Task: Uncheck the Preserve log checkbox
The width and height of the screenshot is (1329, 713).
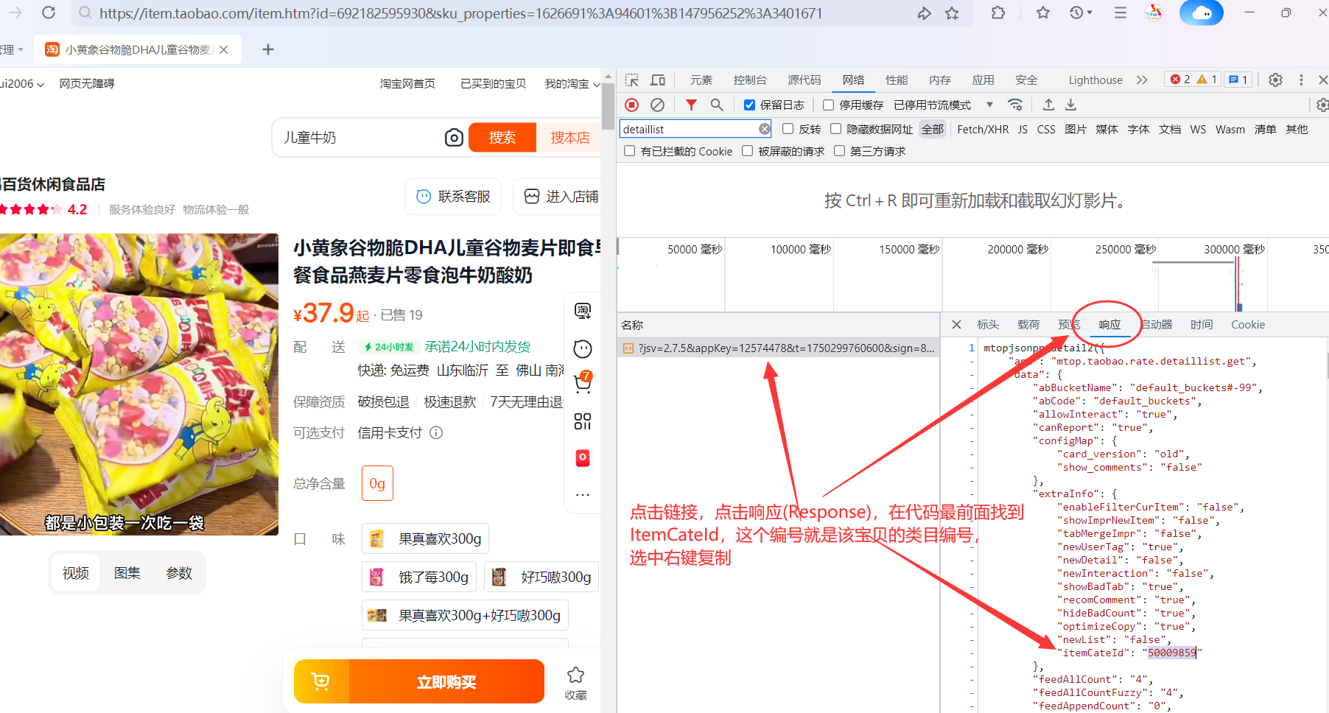Action: (749, 105)
